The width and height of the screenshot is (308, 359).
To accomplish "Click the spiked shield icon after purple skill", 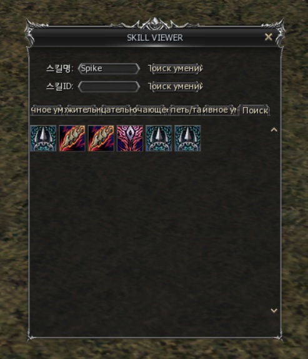I will click(159, 138).
